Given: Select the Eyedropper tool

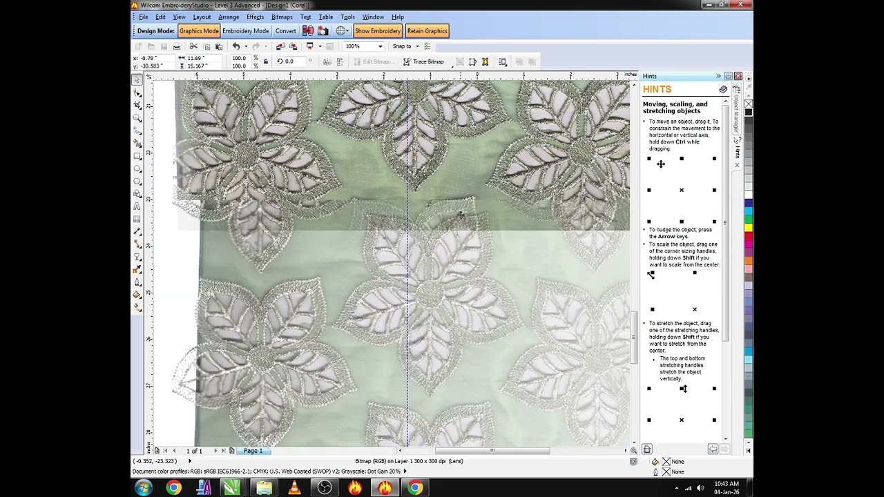Looking at the screenshot, I should 137,269.
